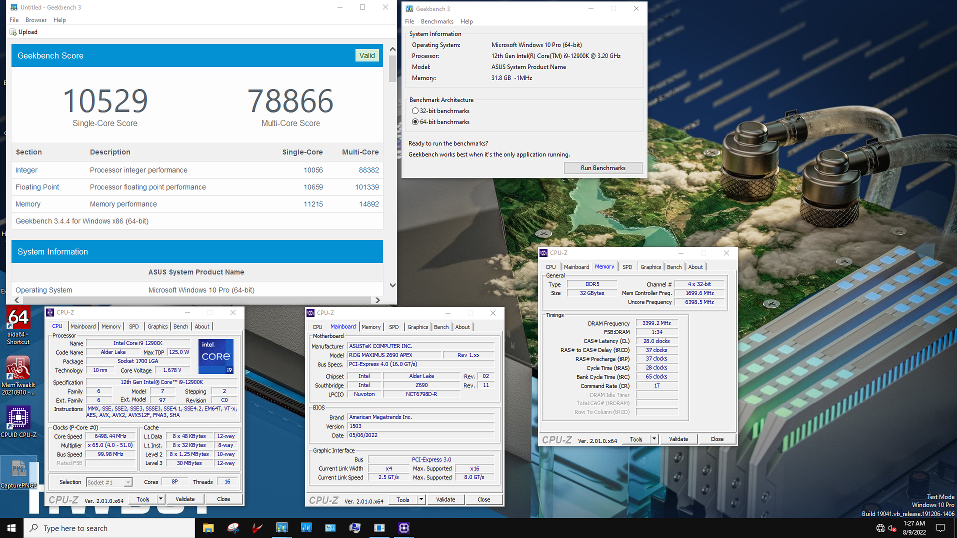Select the CapturePNG2 desktop file icon
The image size is (957, 538).
18,473
